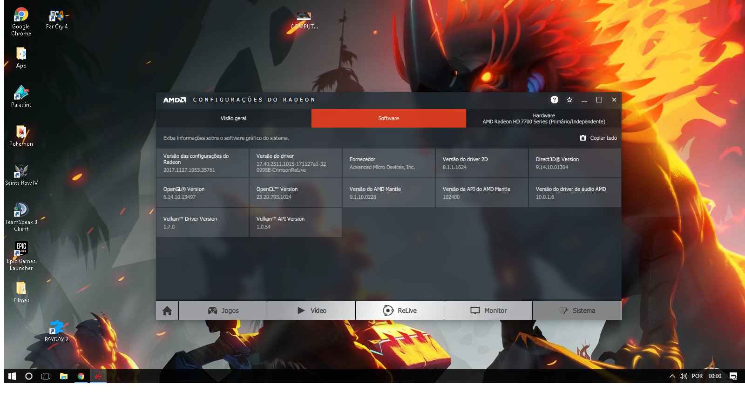Switch to the Visão geral tab
This screenshot has height=419, width=745.
click(x=233, y=118)
